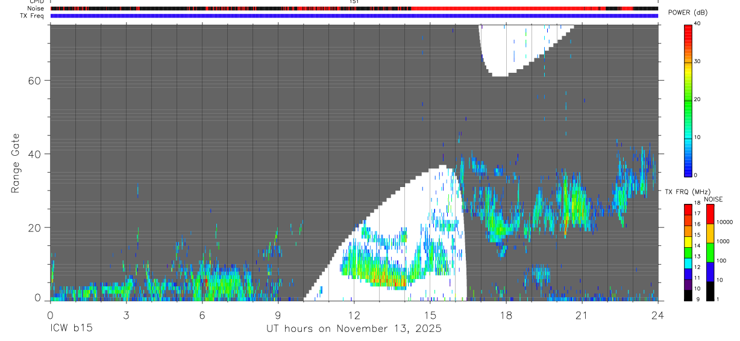Image resolution: width=740 pixels, height=341 pixels.
Task: Click the "100" tick on NOISE scale
Action: (x=722, y=261)
